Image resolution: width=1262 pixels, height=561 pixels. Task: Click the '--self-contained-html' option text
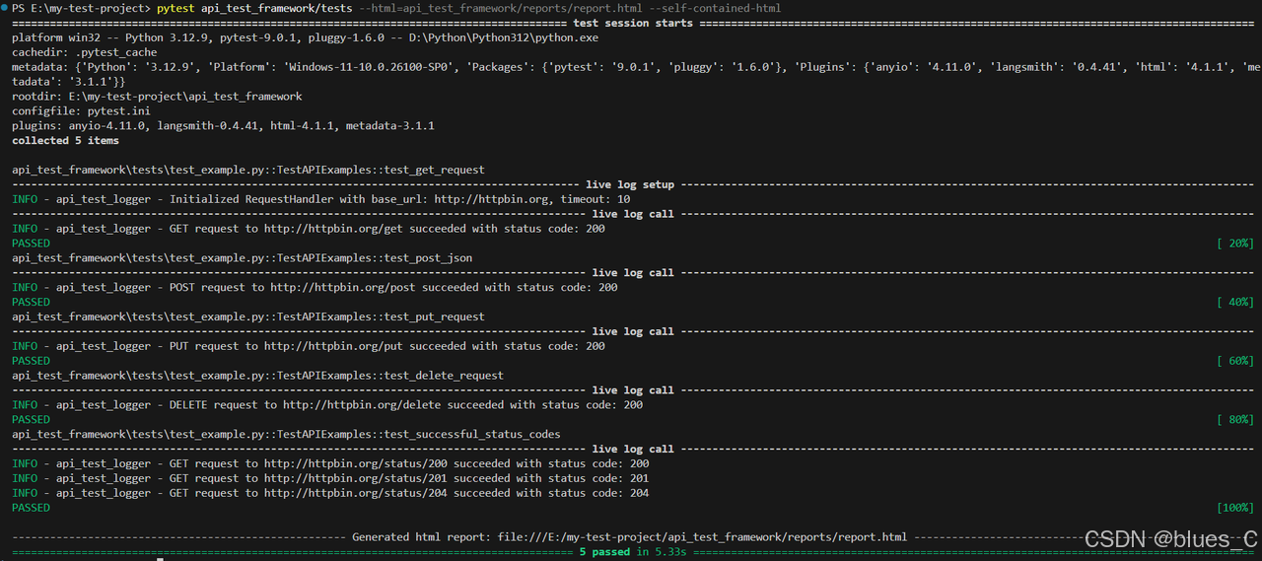tap(714, 8)
